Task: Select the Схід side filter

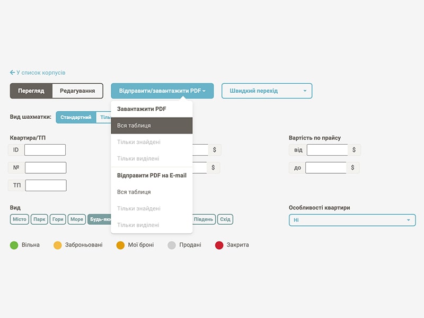Action: [x=225, y=219]
